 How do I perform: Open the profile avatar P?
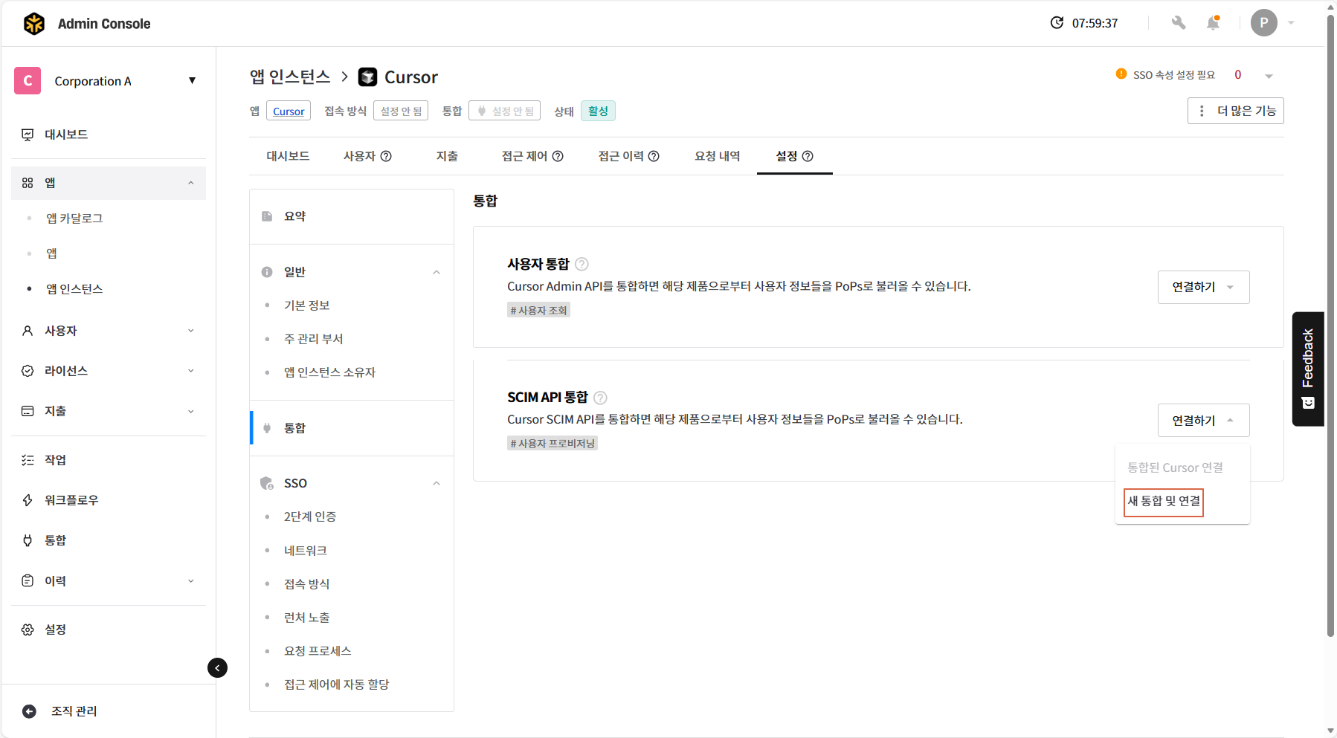tap(1263, 23)
